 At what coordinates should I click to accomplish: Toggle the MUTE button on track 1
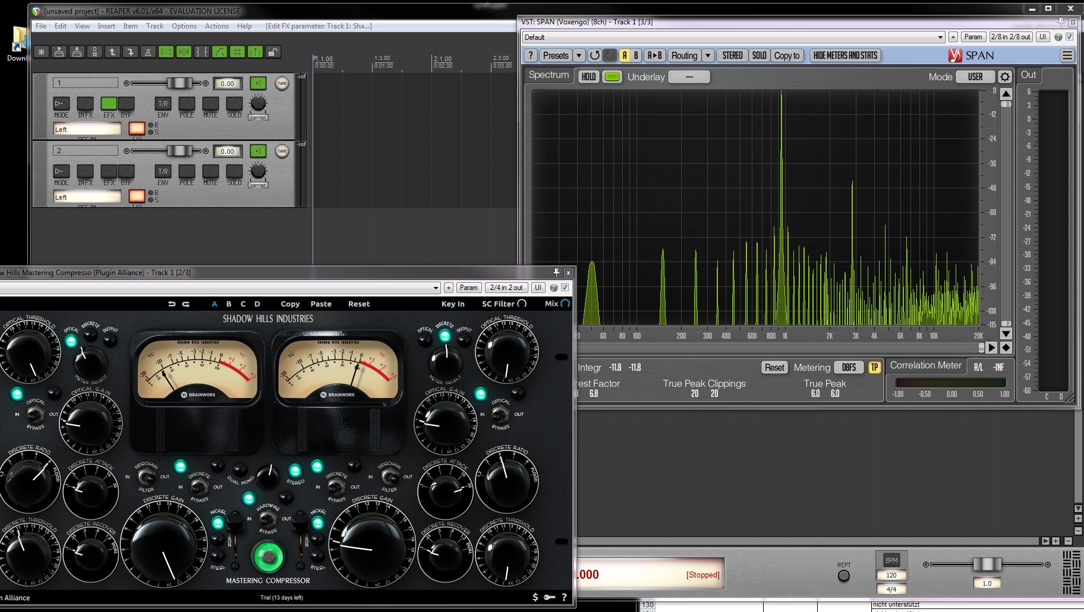210,104
